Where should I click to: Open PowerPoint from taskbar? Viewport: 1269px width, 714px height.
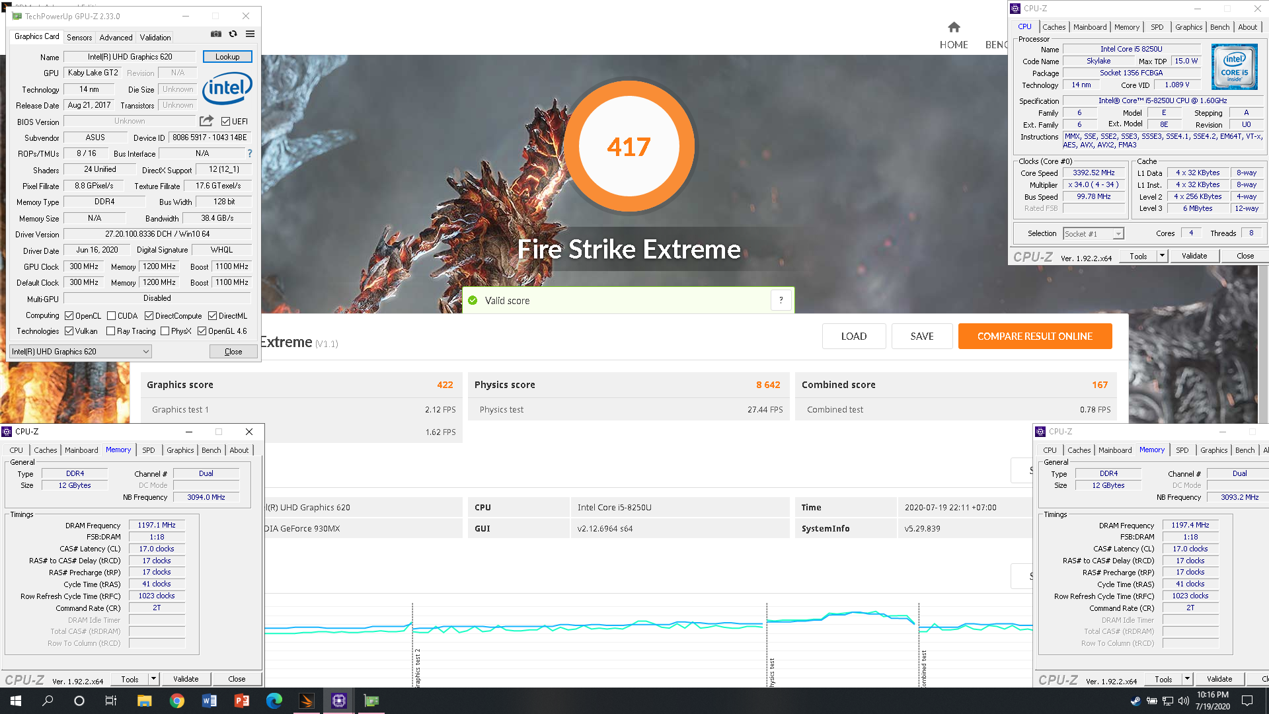click(241, 701)
